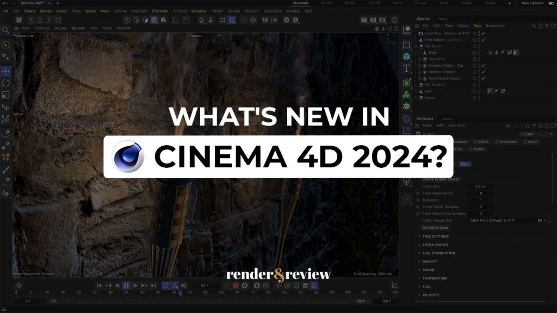Switch to the Takes tab
The height and width of the screenshot is (313, 557).
(442, 19)
